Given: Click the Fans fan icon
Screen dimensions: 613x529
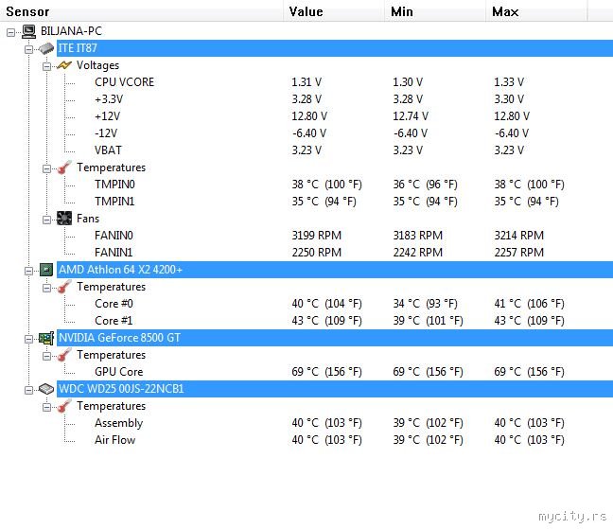Looking at the screenshot, I should 64,219.
